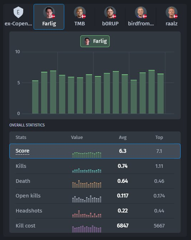Click the tallest bar in score chart

(151, 92)
